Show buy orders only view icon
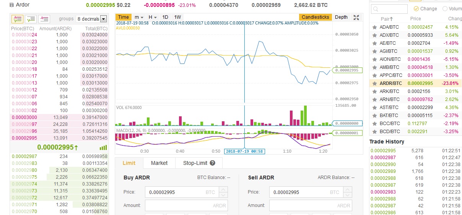The height and width of the screenshot is (215, 462). pos(31,18)
